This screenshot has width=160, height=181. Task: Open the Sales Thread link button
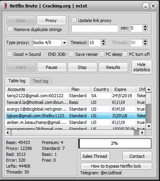[x=95, y=156]
